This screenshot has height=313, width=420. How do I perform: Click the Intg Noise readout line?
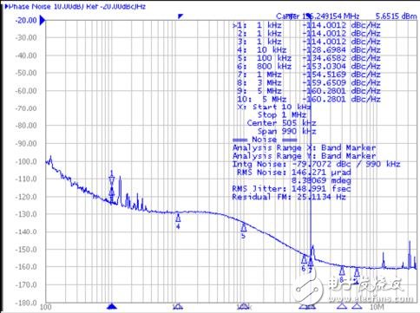pyautogui.click(x=316, y=164)
